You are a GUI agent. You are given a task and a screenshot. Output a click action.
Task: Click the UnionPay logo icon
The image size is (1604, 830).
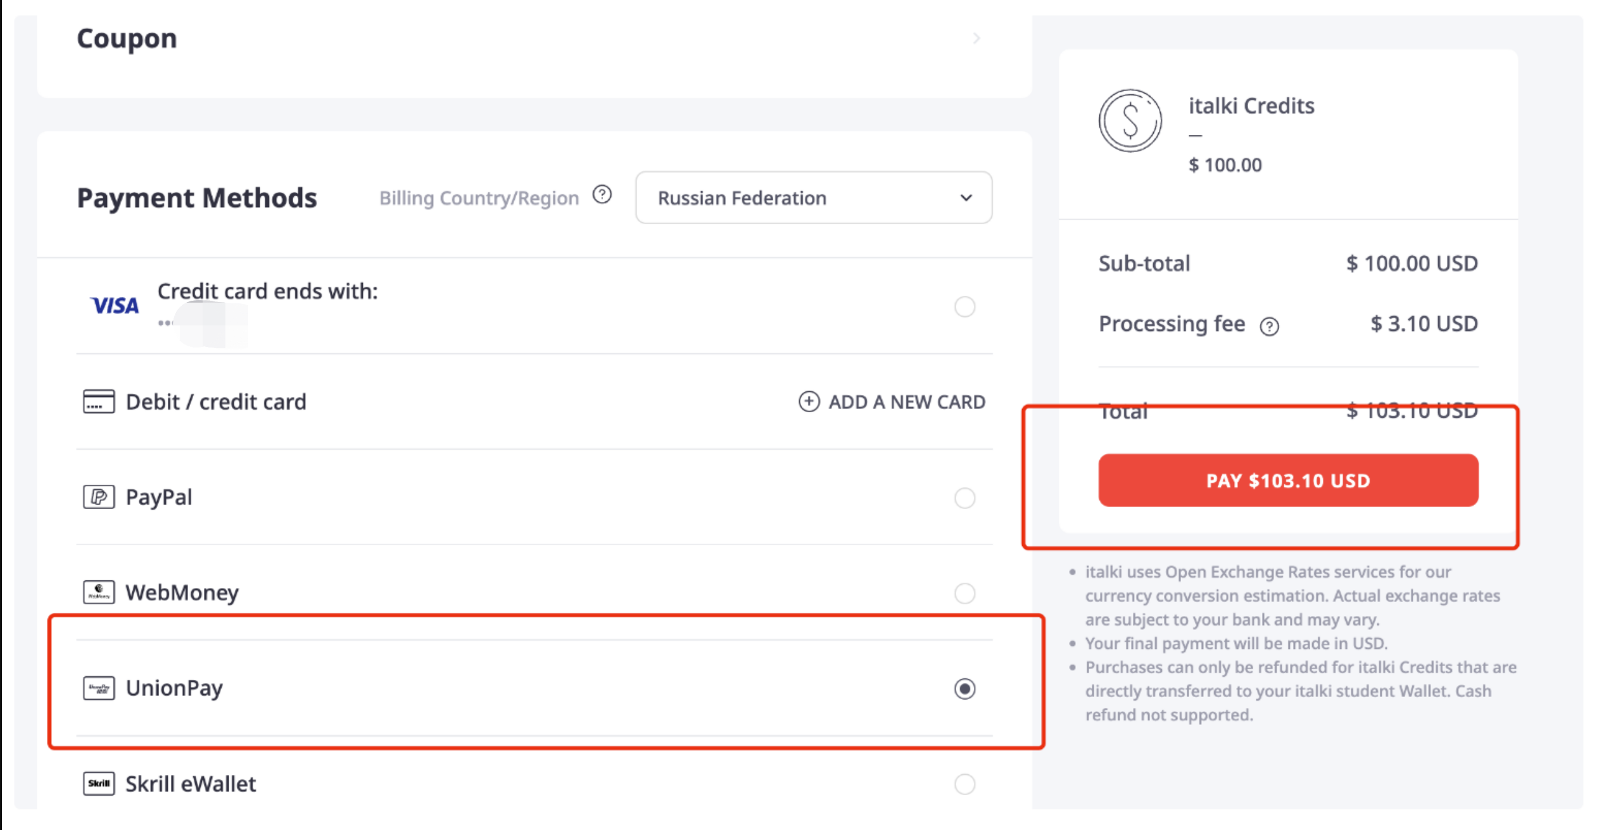coord(99,688)
